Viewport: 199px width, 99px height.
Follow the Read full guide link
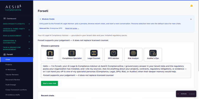pos(72,28)
